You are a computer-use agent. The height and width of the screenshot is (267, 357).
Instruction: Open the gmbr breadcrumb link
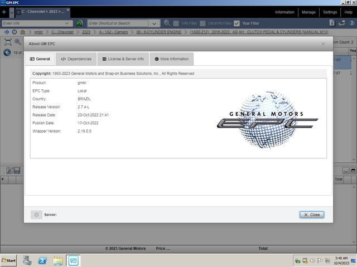[x=38, y=32]
